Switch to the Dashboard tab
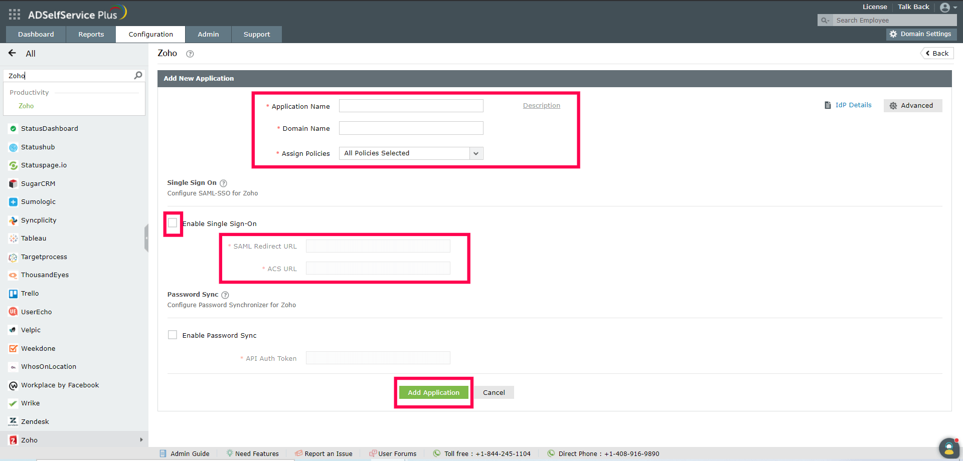The width and height of the screenshot is (963, 461). point(36,35)
